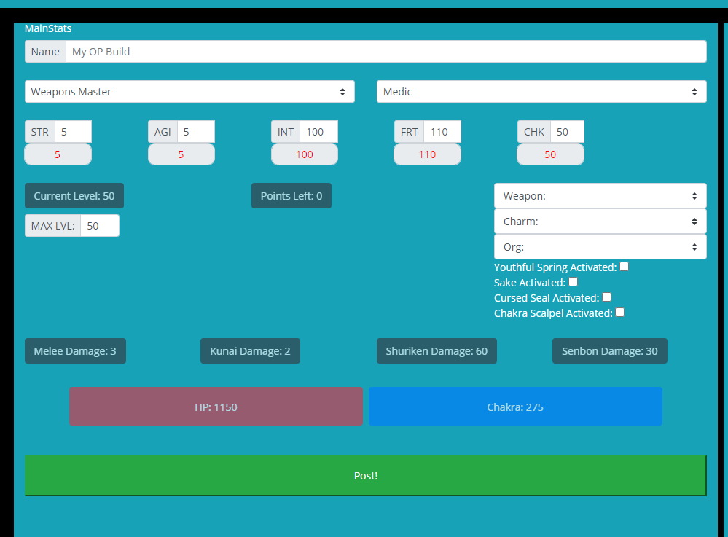
Task: Click the Shuriken Damage: 60 badge
Action: [x=437, y=351]
